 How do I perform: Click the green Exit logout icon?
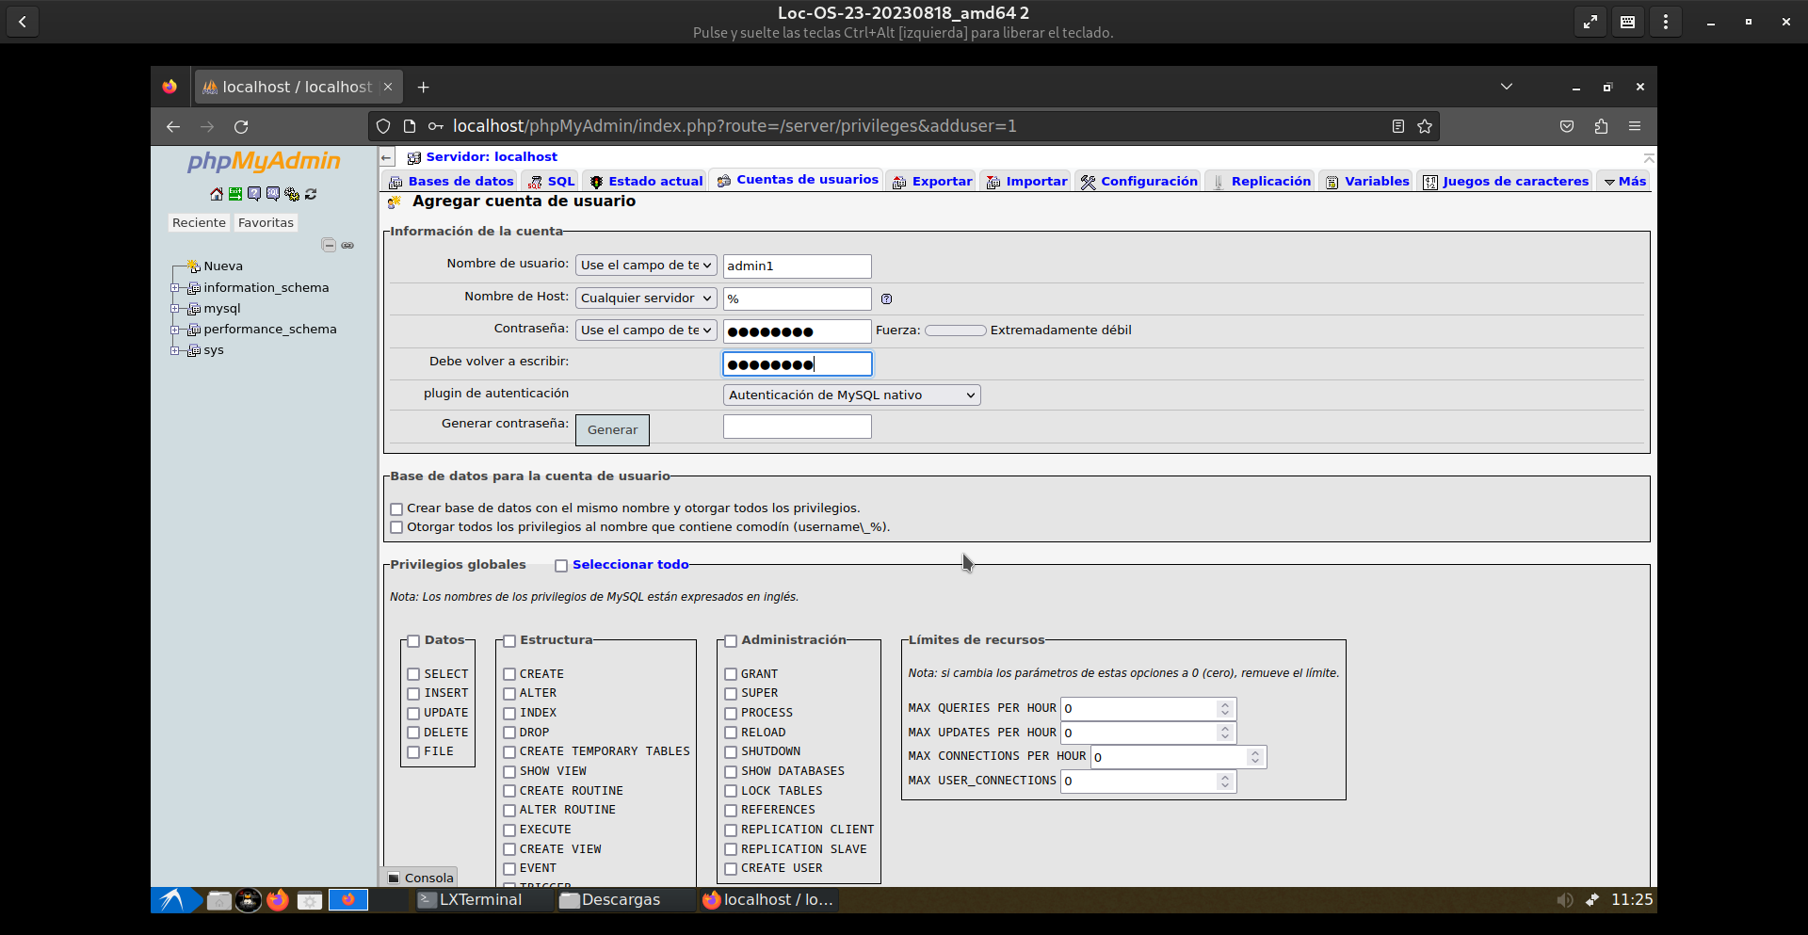[235, 194]
